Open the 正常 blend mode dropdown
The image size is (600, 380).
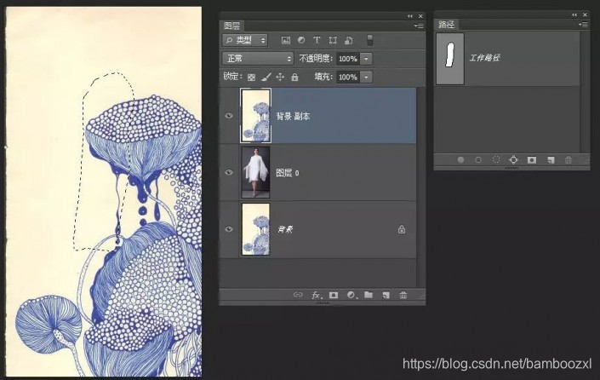258,59
